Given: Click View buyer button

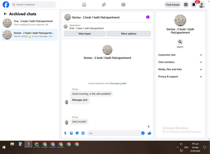Looking at the screenshot, I should tap(84, 34).
